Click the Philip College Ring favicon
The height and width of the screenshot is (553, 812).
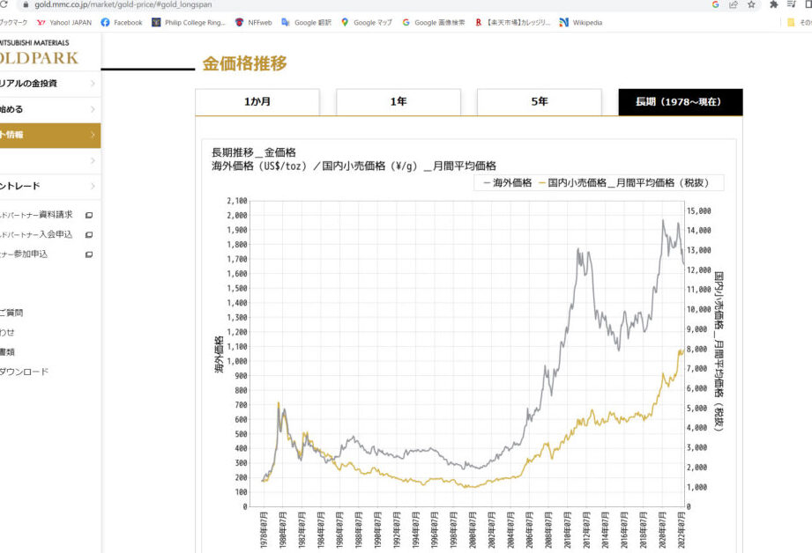click(156, 22)
